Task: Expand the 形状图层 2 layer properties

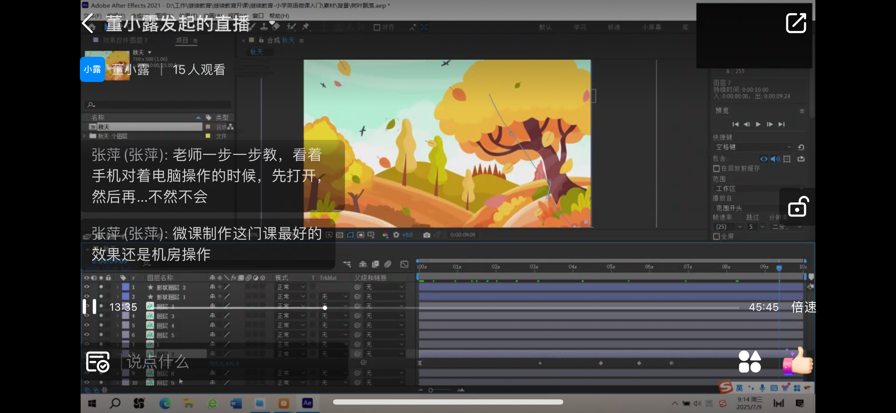Action: tap(117, 287)
